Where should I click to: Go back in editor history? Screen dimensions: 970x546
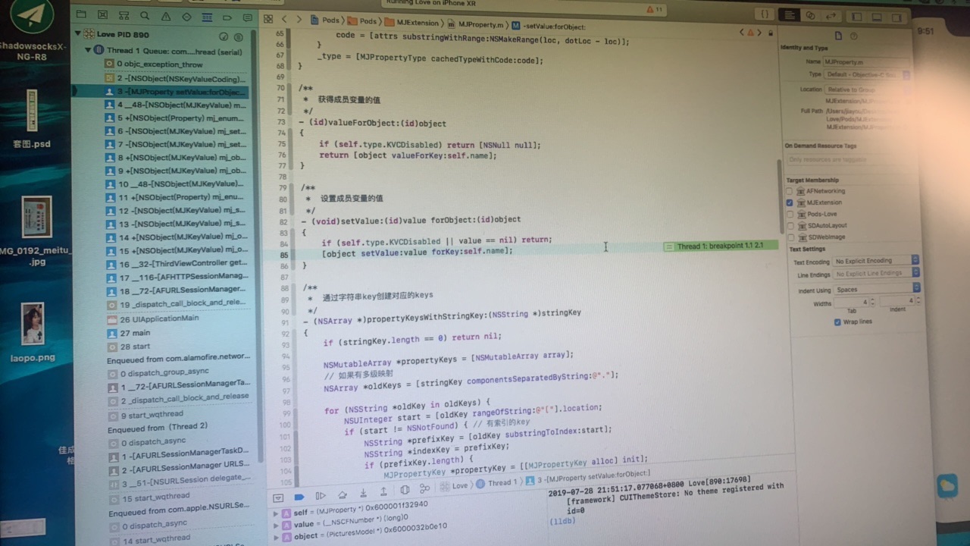pyautogui.click(x=285, y=20)
